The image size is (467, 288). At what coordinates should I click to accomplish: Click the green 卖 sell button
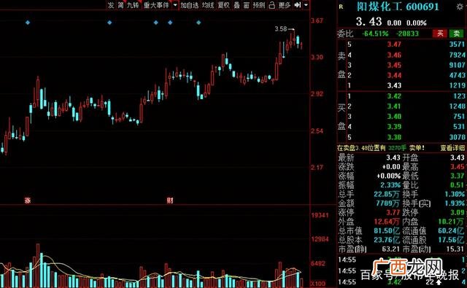coord(456,34)
